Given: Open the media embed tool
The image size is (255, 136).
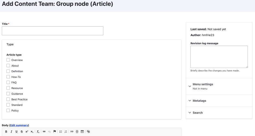Looking at the screenshot, I should tap(88, 131).
